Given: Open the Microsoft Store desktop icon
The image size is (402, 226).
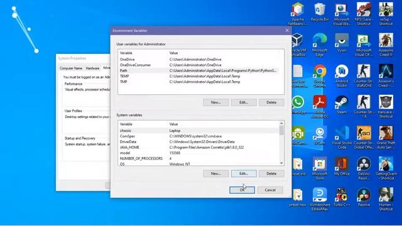Looking at the screenshot, I should point(320,168).
